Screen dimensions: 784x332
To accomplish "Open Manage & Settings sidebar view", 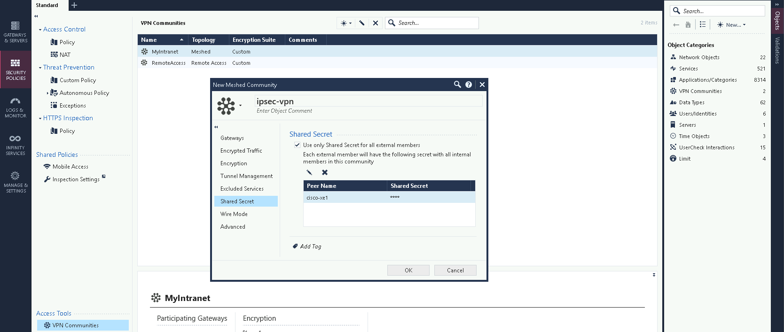I will [x=16, y=182].
